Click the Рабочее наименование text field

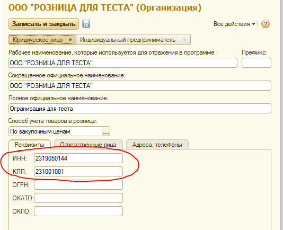click(123, 63)
